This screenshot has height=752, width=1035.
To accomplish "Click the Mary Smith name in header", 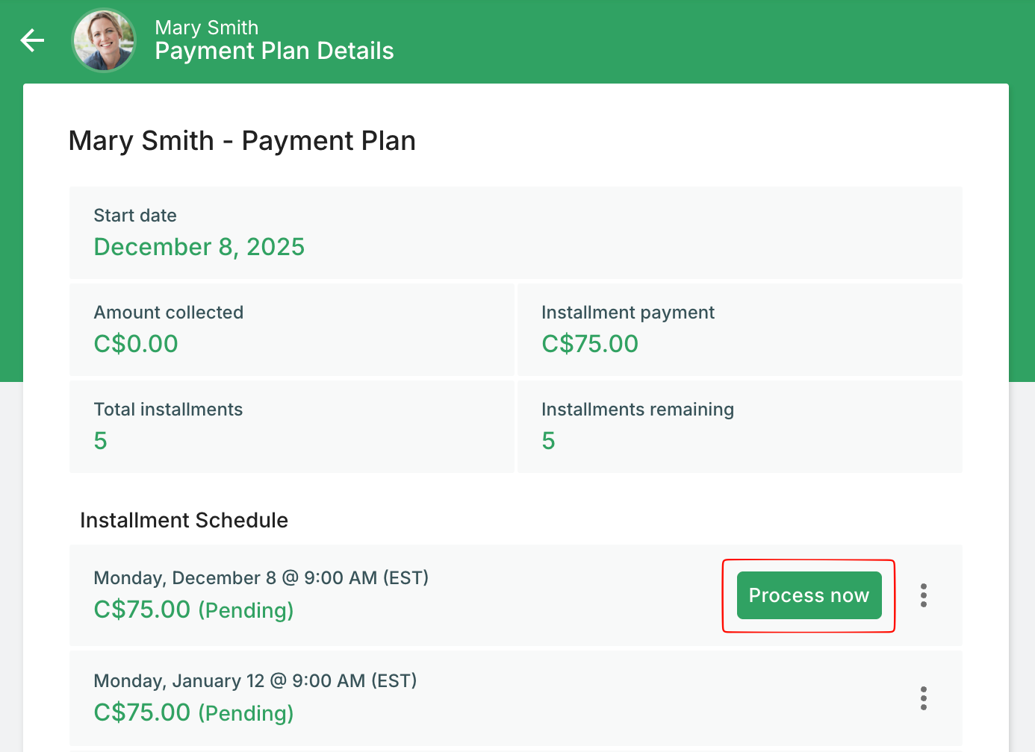I will click(206, 28).
